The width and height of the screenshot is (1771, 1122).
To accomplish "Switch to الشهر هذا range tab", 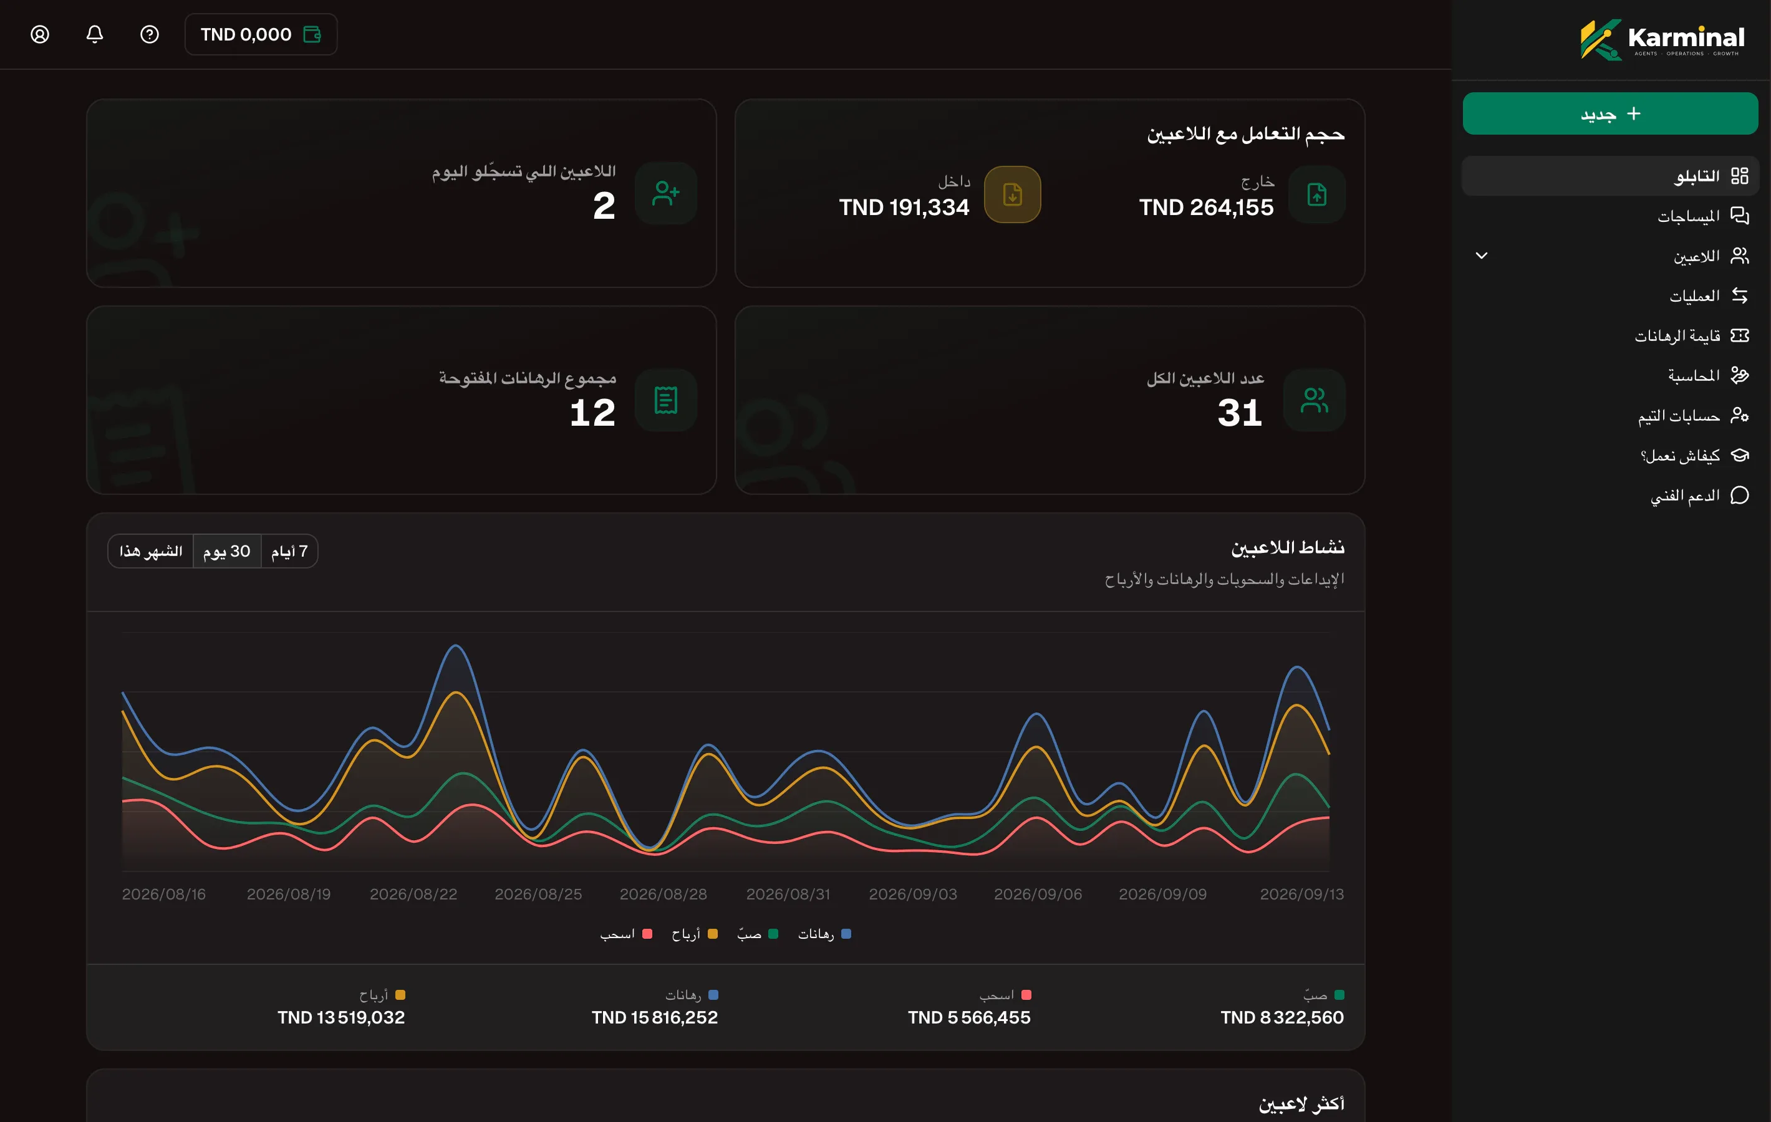I will point(151,552).
